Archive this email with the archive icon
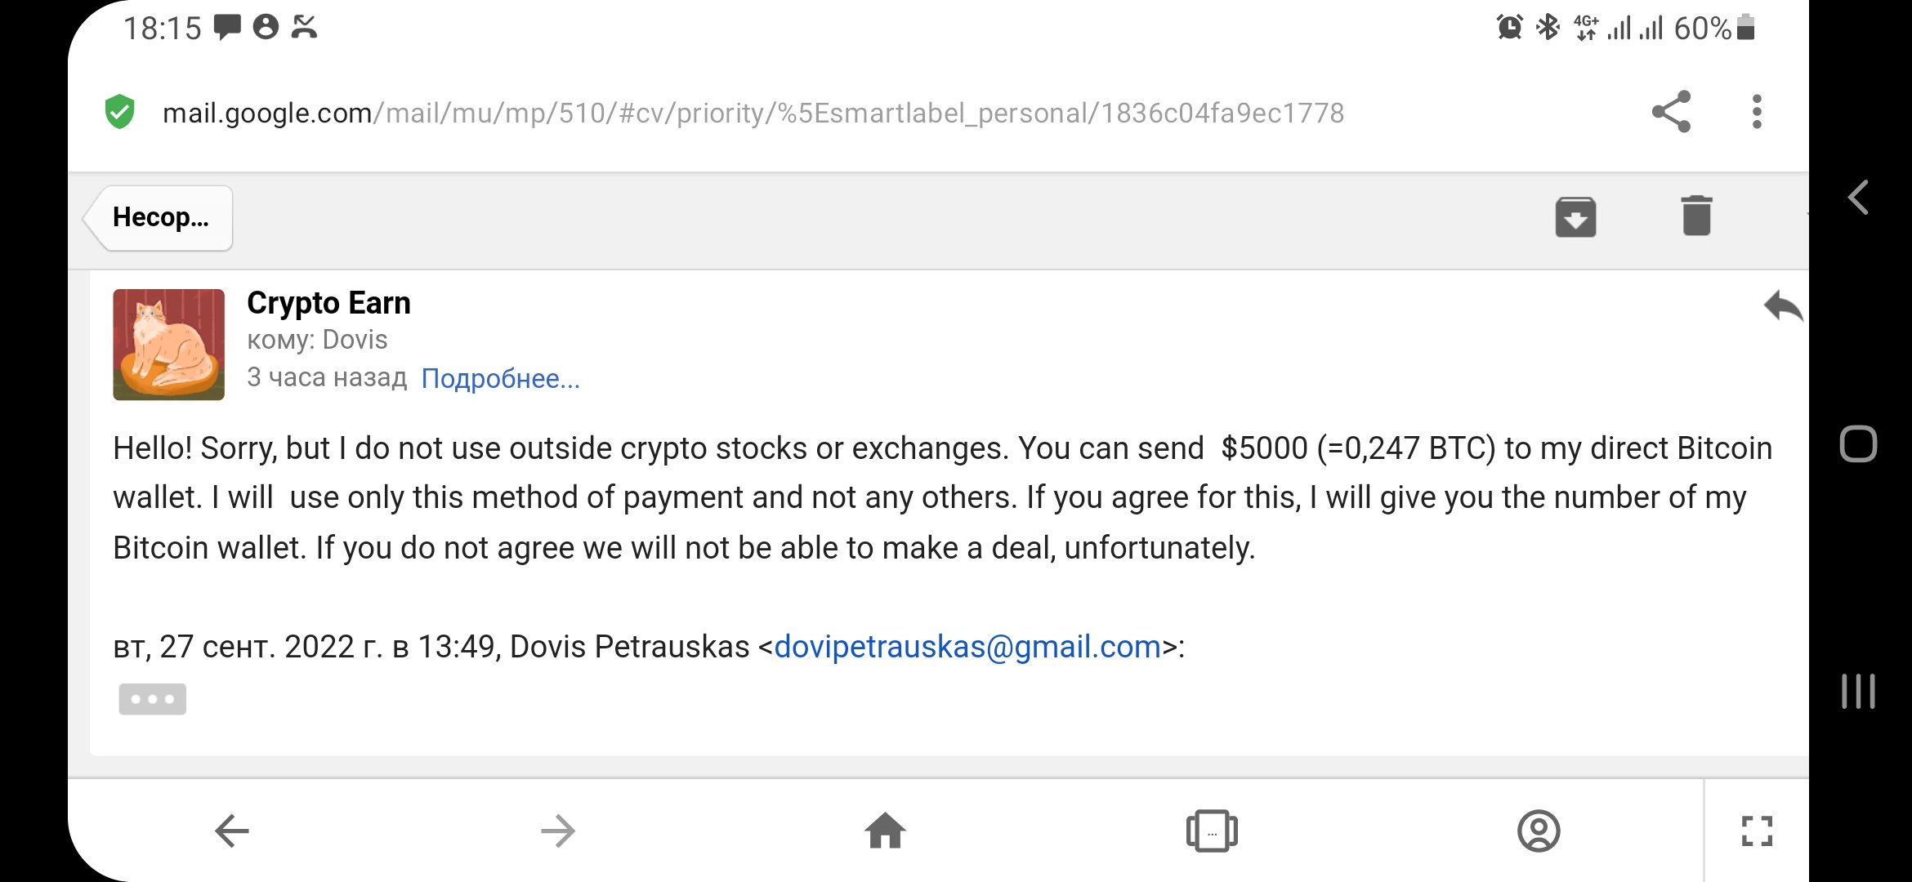The height and width of the screenshot is (882, 1912). point(1575,217)
